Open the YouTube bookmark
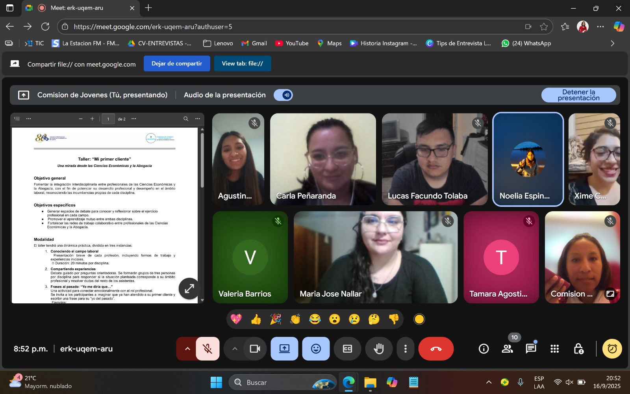 pos(292,43)
